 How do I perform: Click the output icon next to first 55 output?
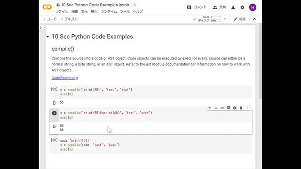point(55,103)
